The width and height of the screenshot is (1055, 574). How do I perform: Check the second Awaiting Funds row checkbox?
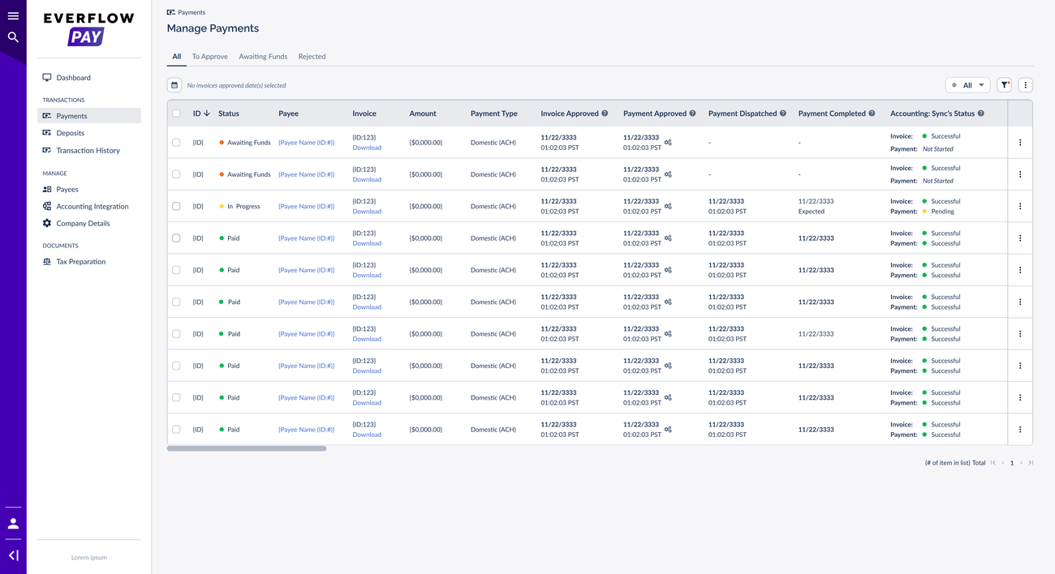(x=176, y=174)
